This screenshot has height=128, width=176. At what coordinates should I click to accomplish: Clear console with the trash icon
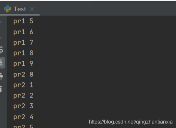1,89
